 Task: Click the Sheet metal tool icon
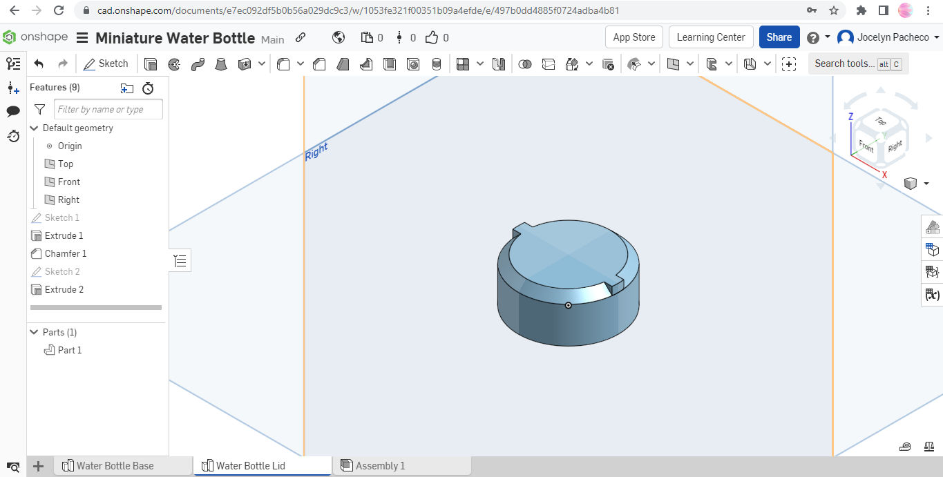click(x=750, y=64)
